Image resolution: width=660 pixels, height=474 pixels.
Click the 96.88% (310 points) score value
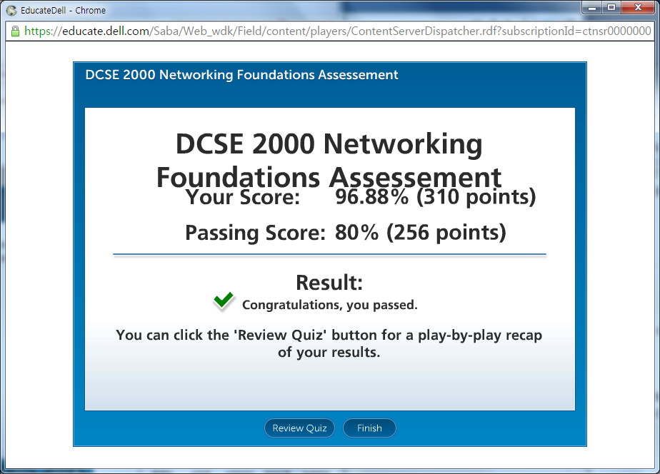pyautogui.click(x=435, y=197)
